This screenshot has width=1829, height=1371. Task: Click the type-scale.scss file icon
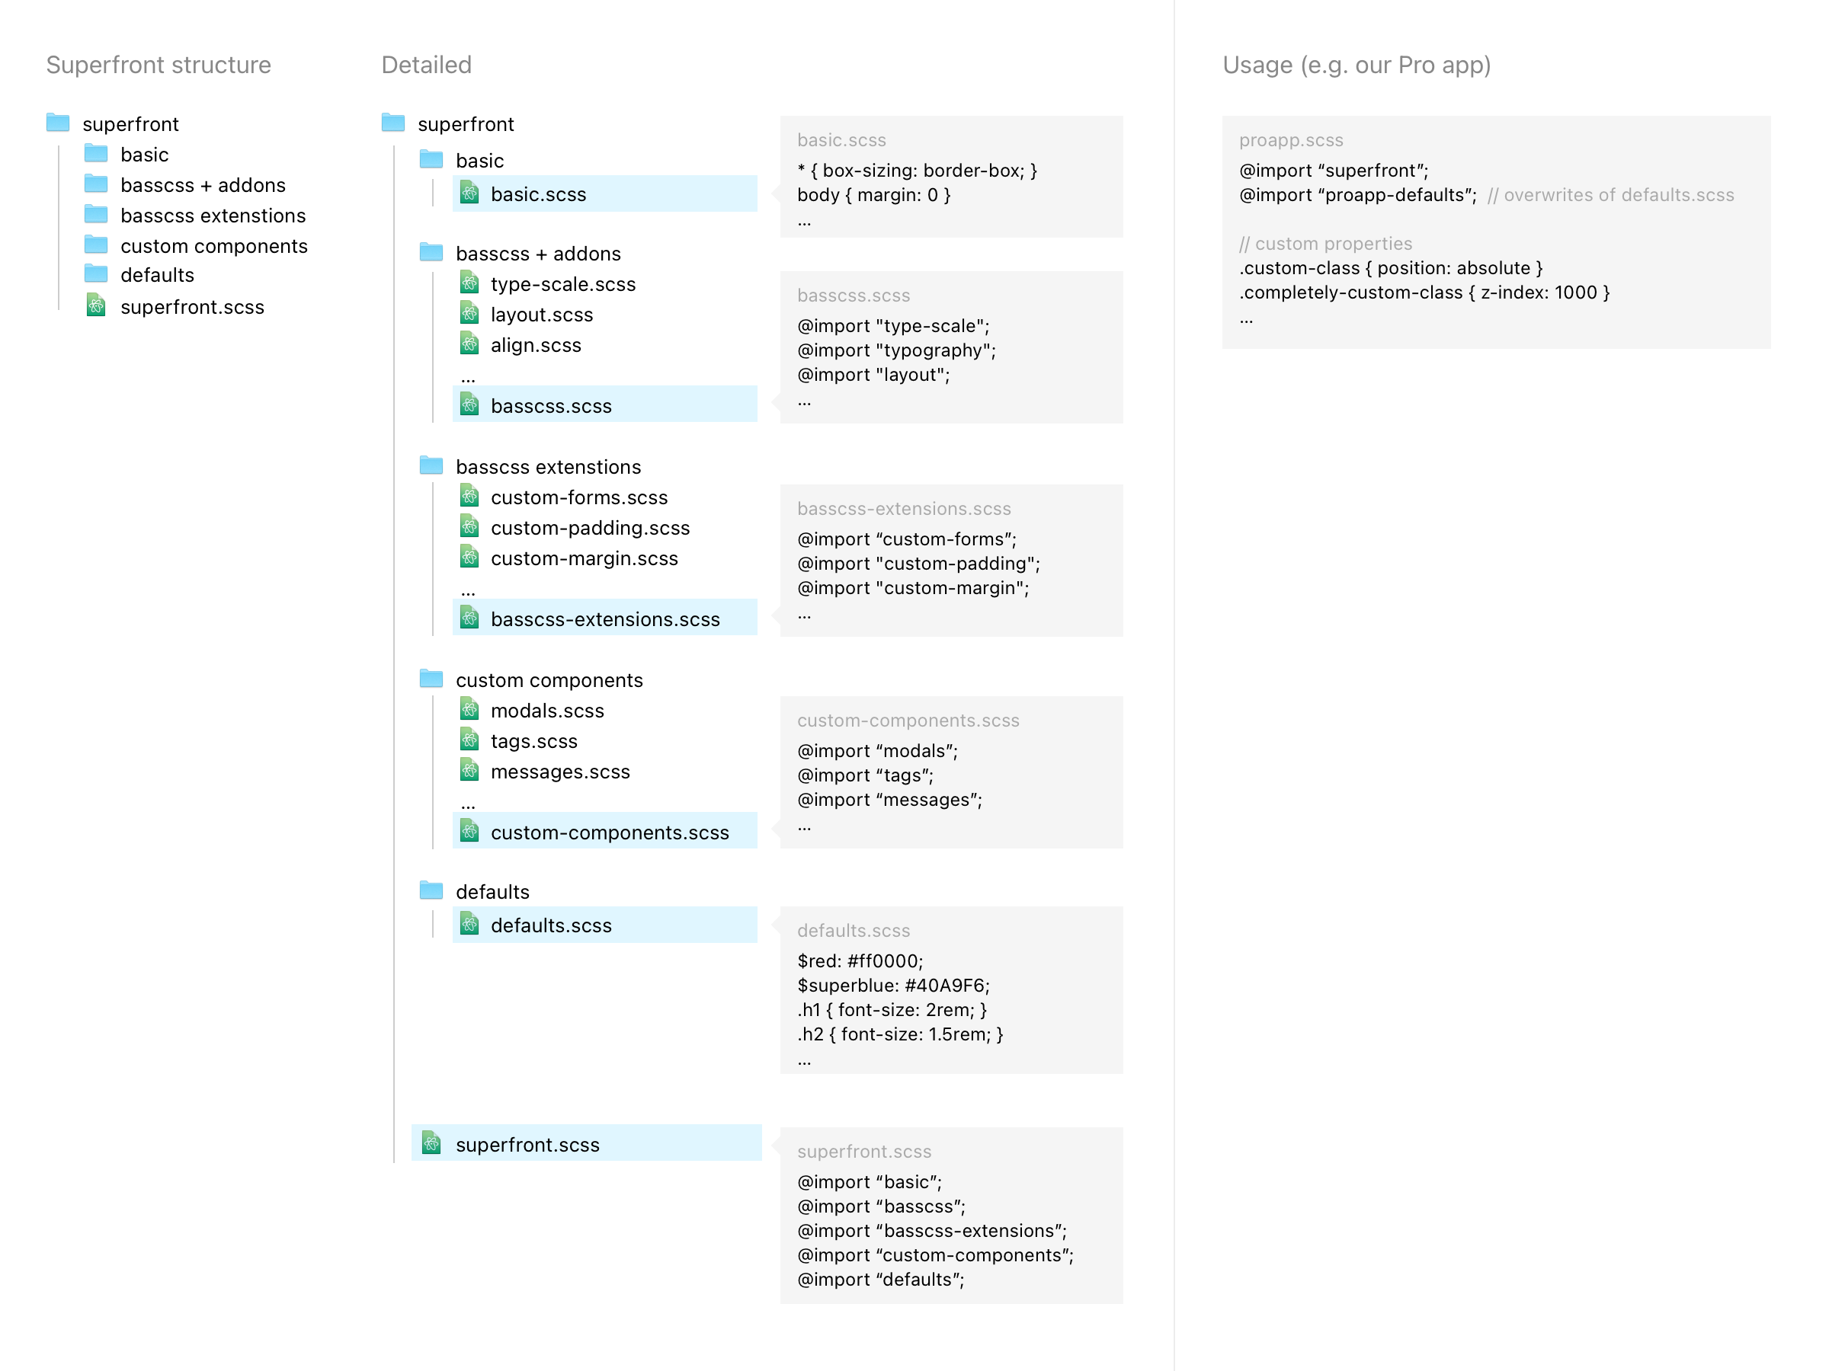tap(469, 283)
